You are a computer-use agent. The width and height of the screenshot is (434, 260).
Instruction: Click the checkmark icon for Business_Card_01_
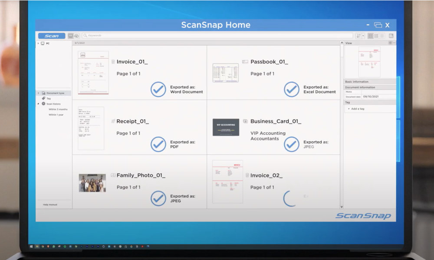click(x=292, y=144)
